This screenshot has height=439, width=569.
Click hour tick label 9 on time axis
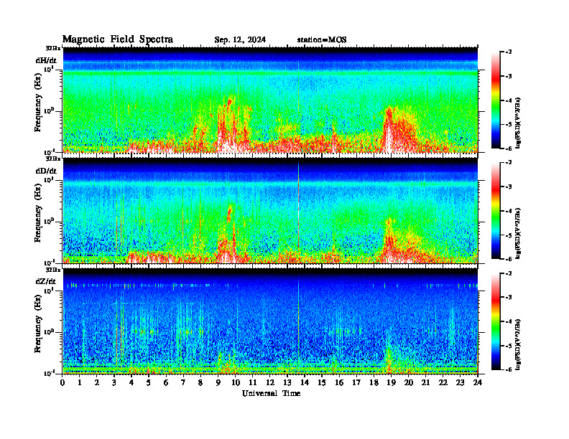click(218, 383)
